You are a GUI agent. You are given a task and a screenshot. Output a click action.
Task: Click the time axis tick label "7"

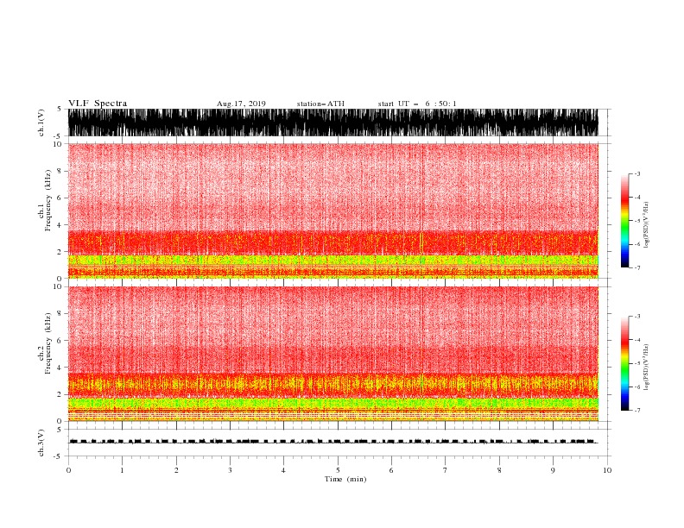446,470
